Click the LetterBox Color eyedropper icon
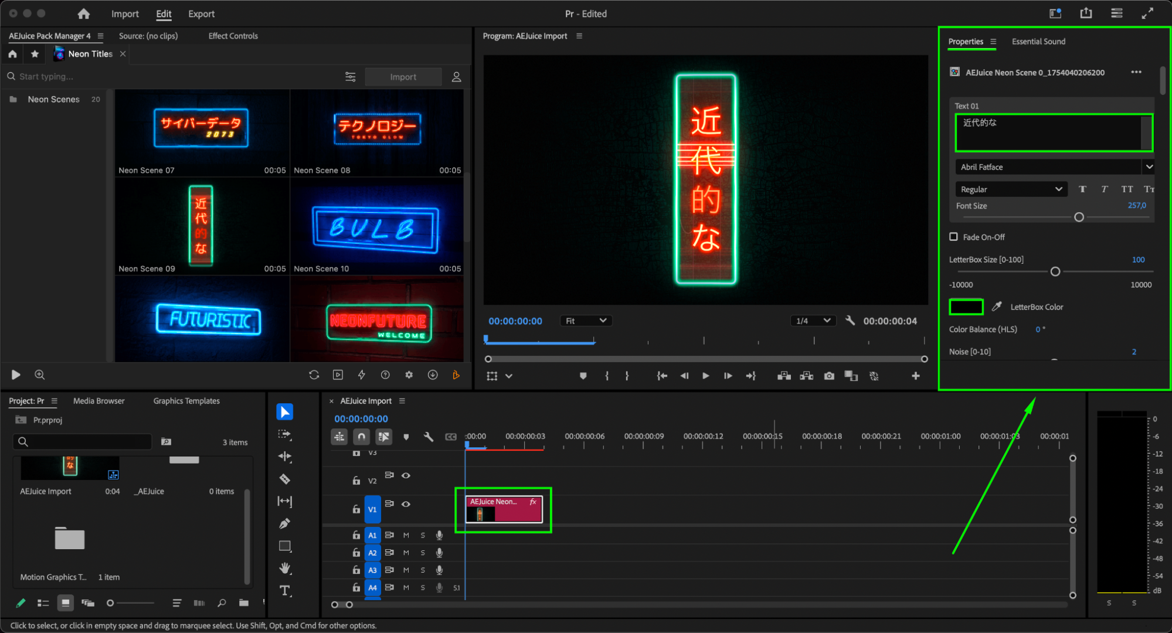Viewport: 1172px width, 633px height. [996, 307]
